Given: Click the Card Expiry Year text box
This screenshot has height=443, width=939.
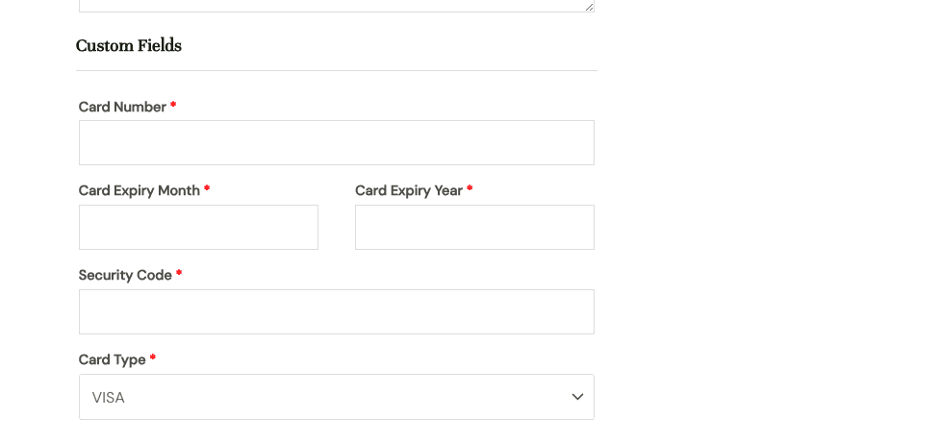Looking at the screenshot, I should tap(474, 228).
